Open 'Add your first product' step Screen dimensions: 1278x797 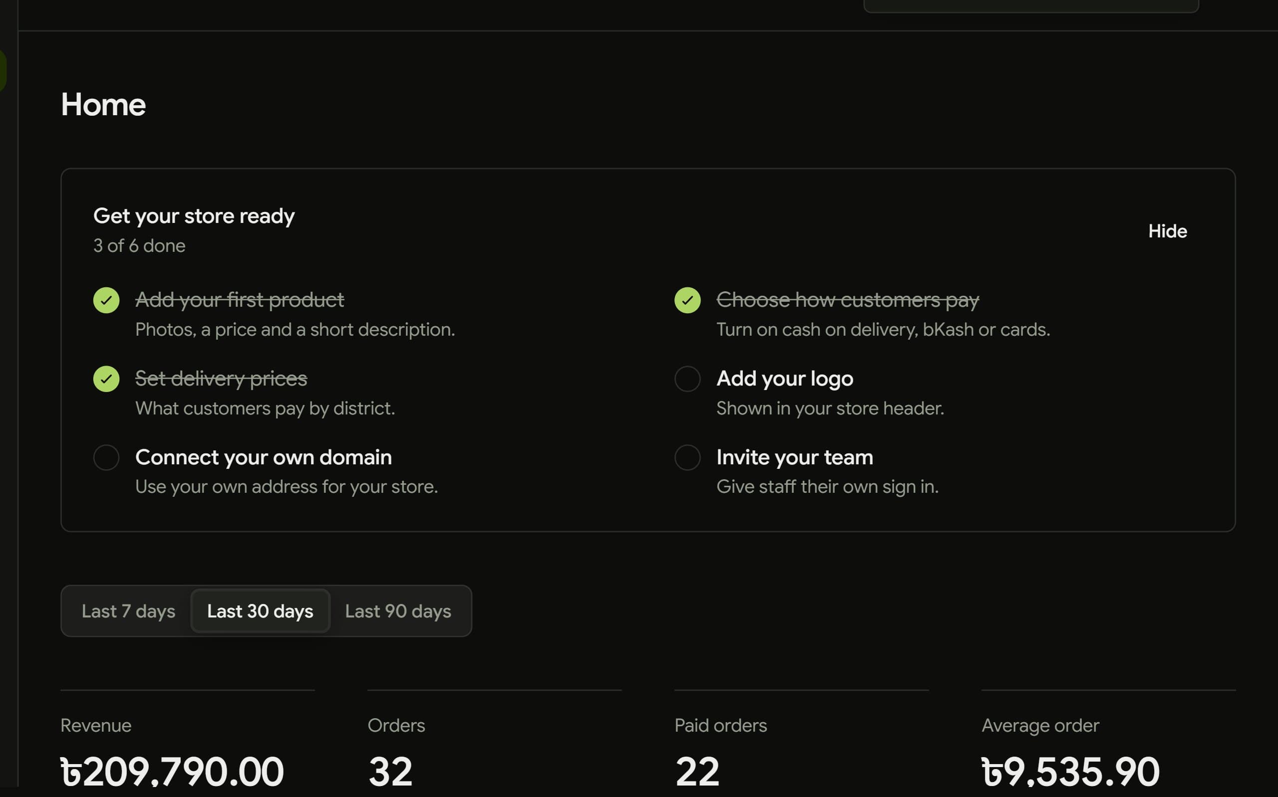coord(240,300)
